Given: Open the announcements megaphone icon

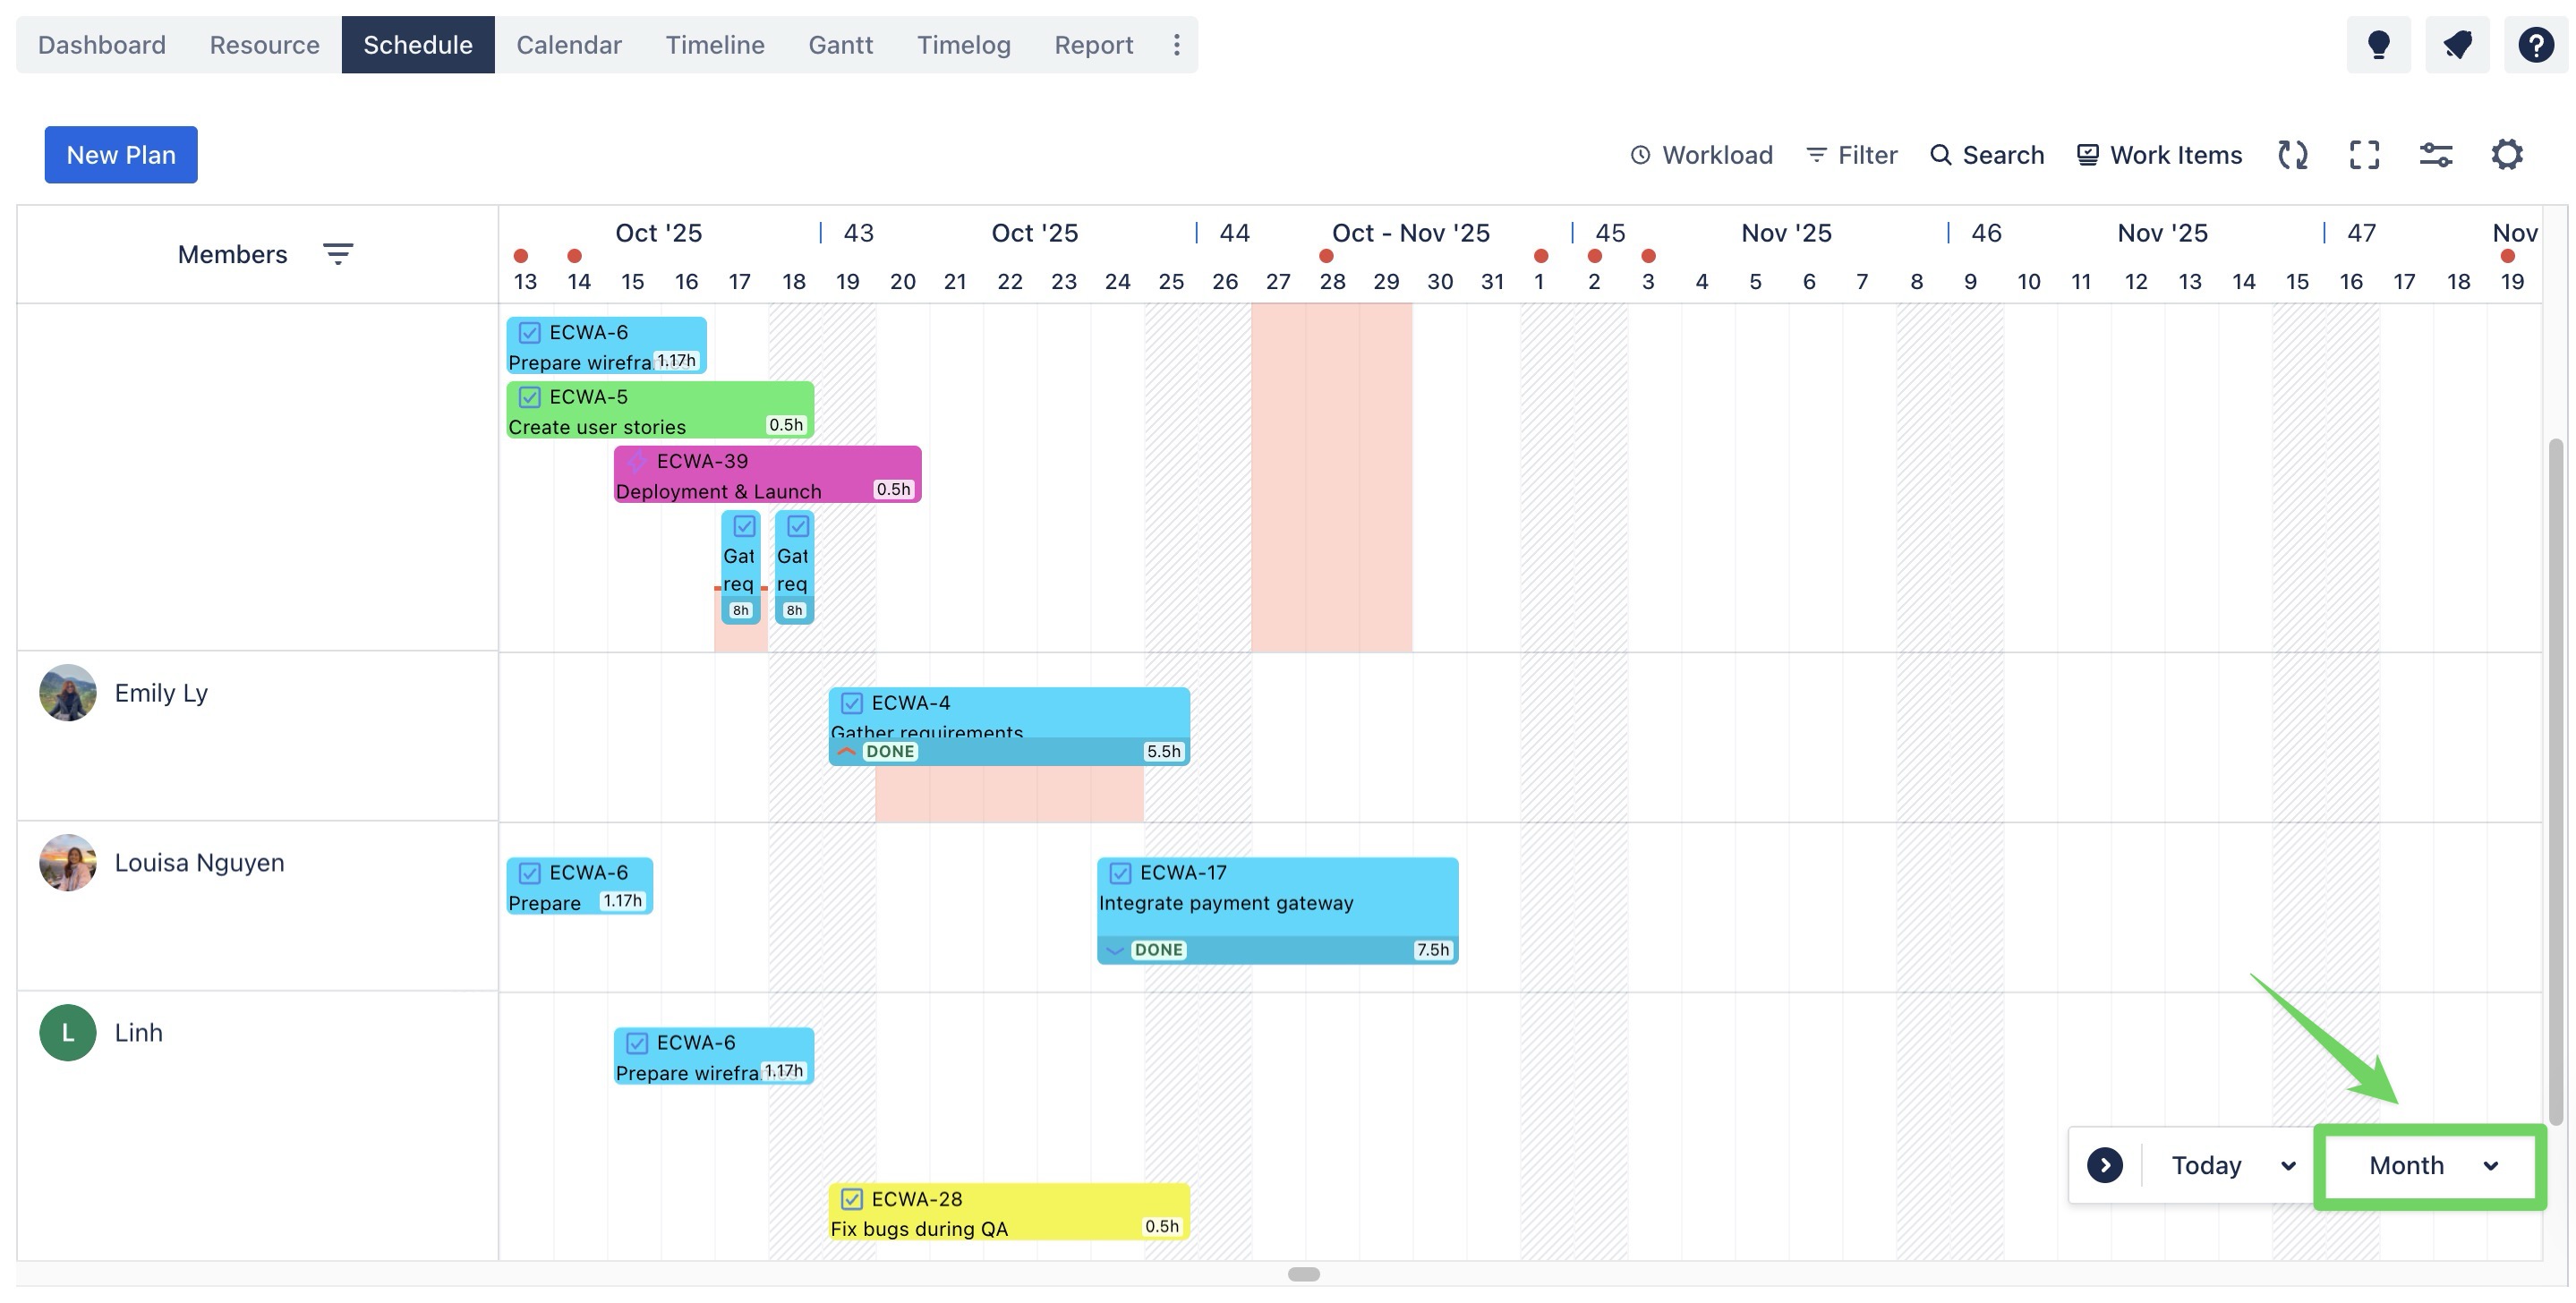Looking at the screenshot, I should point(2457,45).
